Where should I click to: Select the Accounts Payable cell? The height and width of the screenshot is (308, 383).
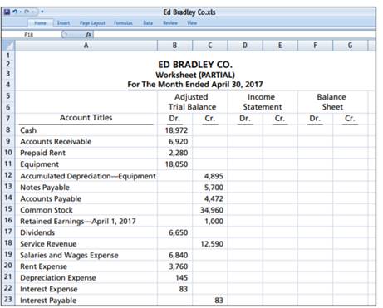[x=86, y=198]
